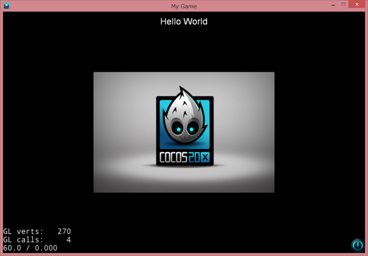
Task: Minimize the My Game window
Action: point(333,5)
